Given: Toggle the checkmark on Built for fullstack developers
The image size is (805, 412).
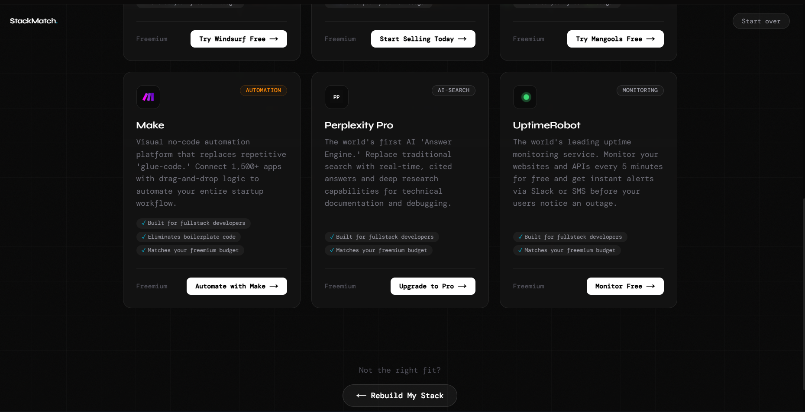Looking at the screenshot, I should click(144, 223).
